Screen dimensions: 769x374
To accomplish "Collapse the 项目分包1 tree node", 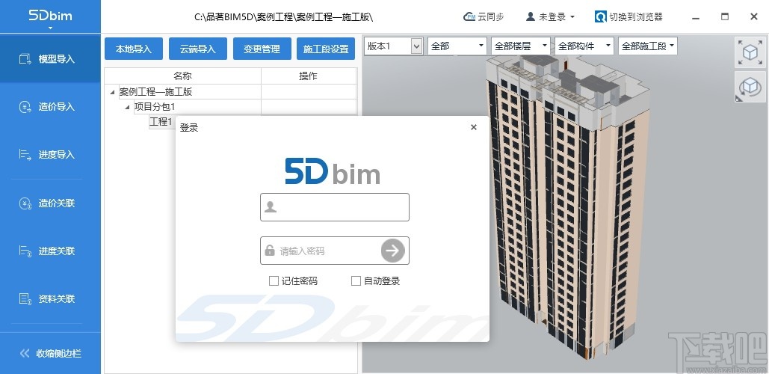I will tap(128, 106).
